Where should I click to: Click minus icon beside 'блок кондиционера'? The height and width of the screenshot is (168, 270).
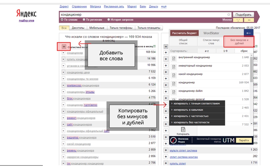tap(63, 98)
